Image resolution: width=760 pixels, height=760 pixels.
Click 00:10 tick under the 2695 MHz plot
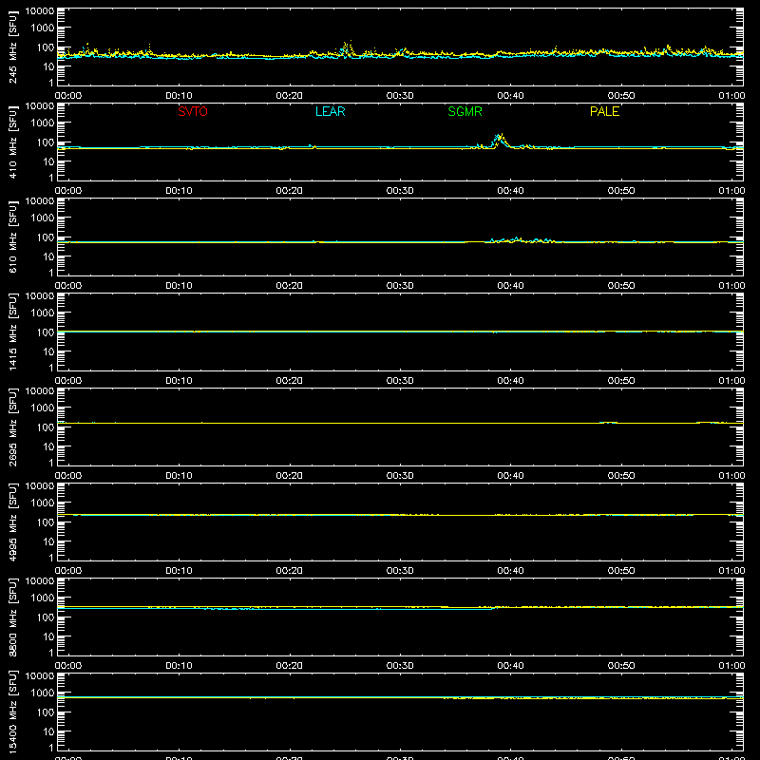coord(179,476)
